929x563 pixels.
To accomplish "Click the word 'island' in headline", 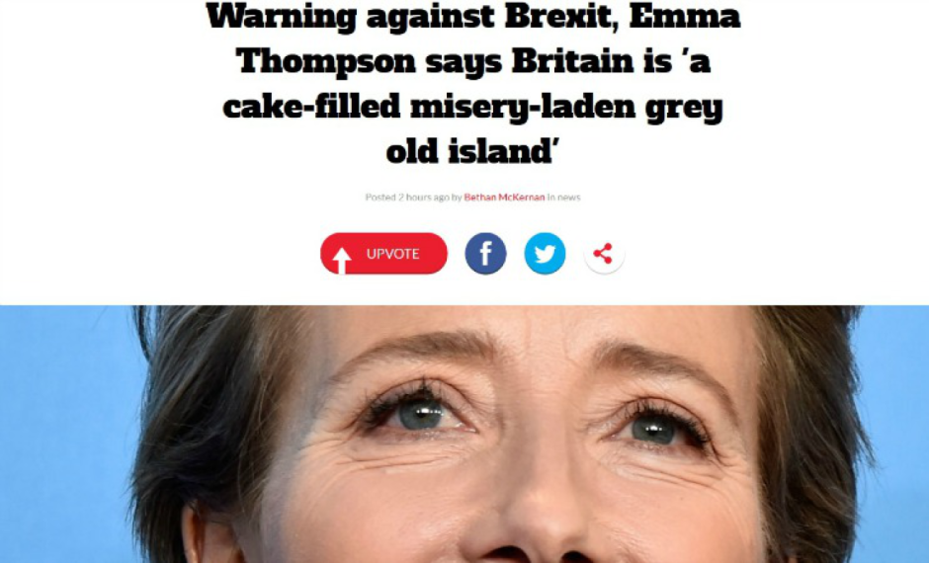I will (x=499, y=151).
